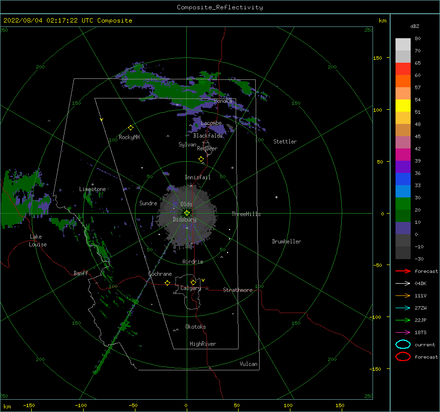Click the Ponoka city label

[223, 101]
